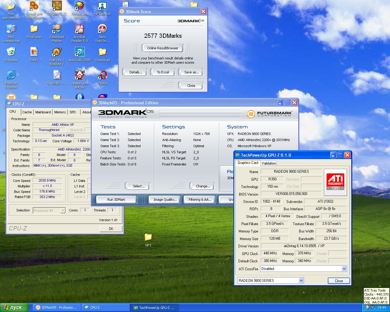The image size is (390, 312).
Task: Click the Run 3DMark button
Action: click(x=116, y=200)
